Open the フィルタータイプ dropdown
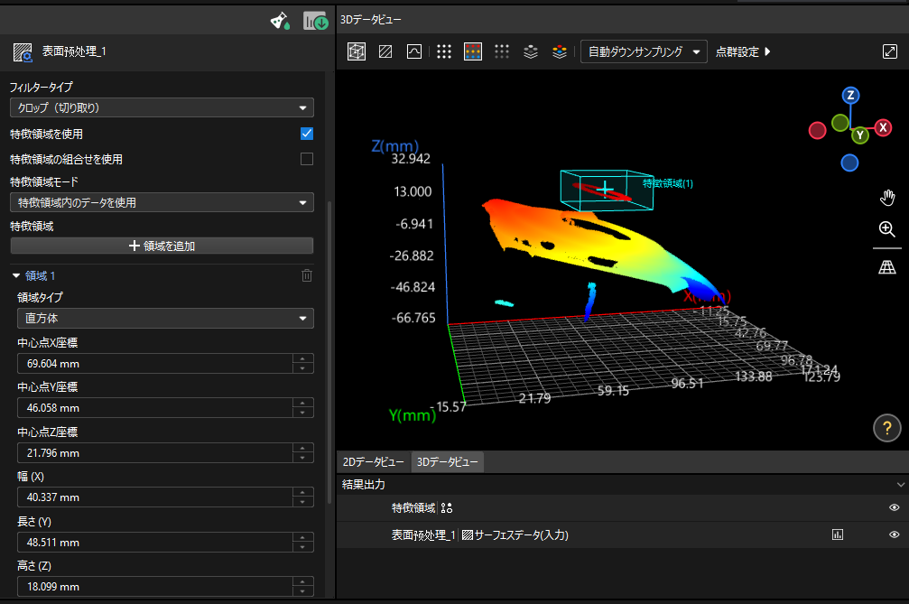Viewport: 909px width, 604px height. (162, 107)
